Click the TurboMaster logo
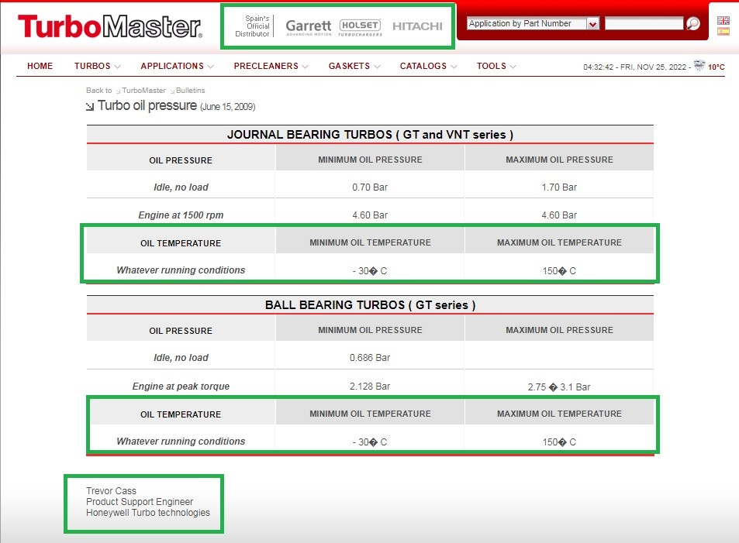The image size is (739, 543). click(110, 26)
